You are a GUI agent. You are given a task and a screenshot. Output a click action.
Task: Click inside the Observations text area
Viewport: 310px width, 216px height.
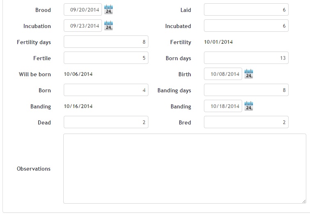[185, 168]
